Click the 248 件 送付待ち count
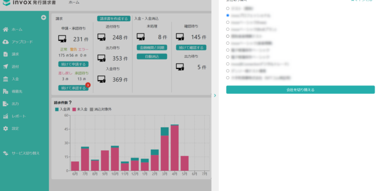 pyautogui.click(x=120, y=38)
